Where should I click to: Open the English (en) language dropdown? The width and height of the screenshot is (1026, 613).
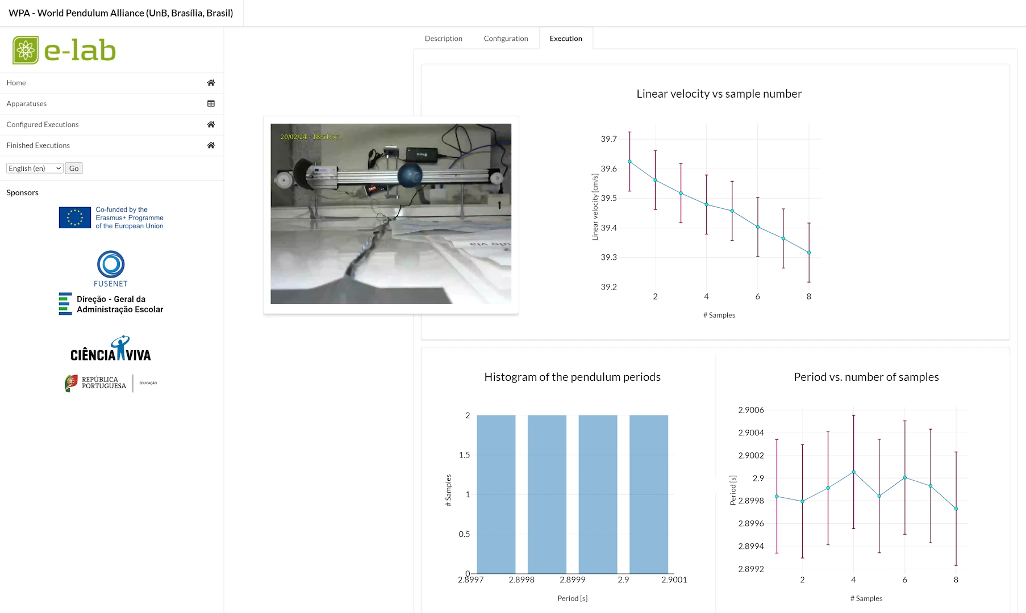tap(35, 169)
